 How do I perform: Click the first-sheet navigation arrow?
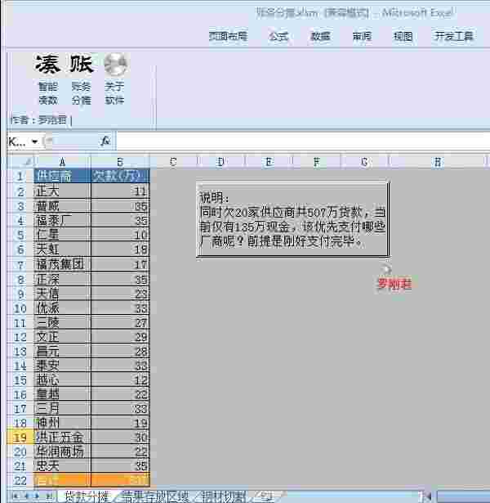click(15, 496)
